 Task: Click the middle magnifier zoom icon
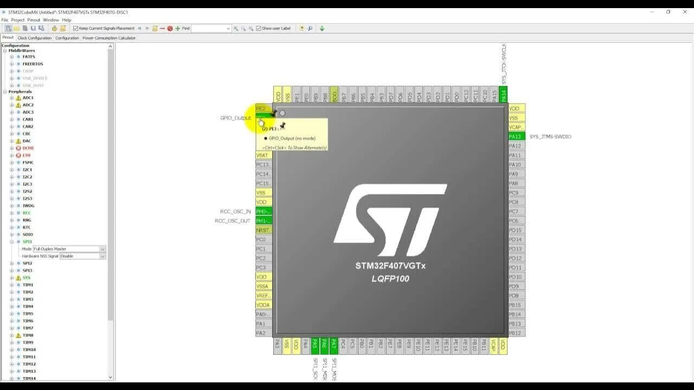243,28
